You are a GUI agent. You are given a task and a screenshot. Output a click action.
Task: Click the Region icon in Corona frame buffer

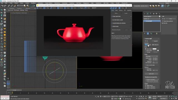click(79, 8)
